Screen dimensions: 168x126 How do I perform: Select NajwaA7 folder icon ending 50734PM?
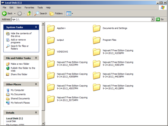51,99
